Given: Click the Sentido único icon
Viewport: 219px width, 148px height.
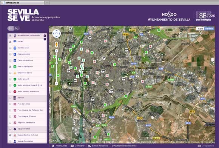Looking at the screenshot, I should (x=15, y=48).
